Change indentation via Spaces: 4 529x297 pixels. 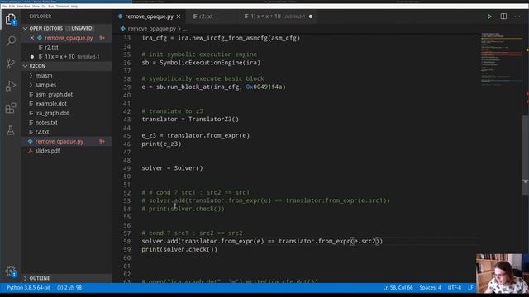(430, 288)
